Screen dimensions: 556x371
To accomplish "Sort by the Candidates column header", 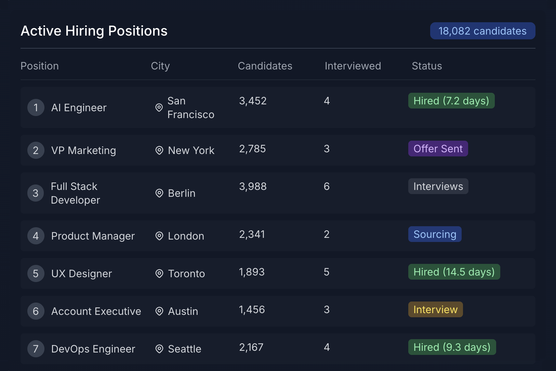I will pyautogui.click(x=265, y=66).
